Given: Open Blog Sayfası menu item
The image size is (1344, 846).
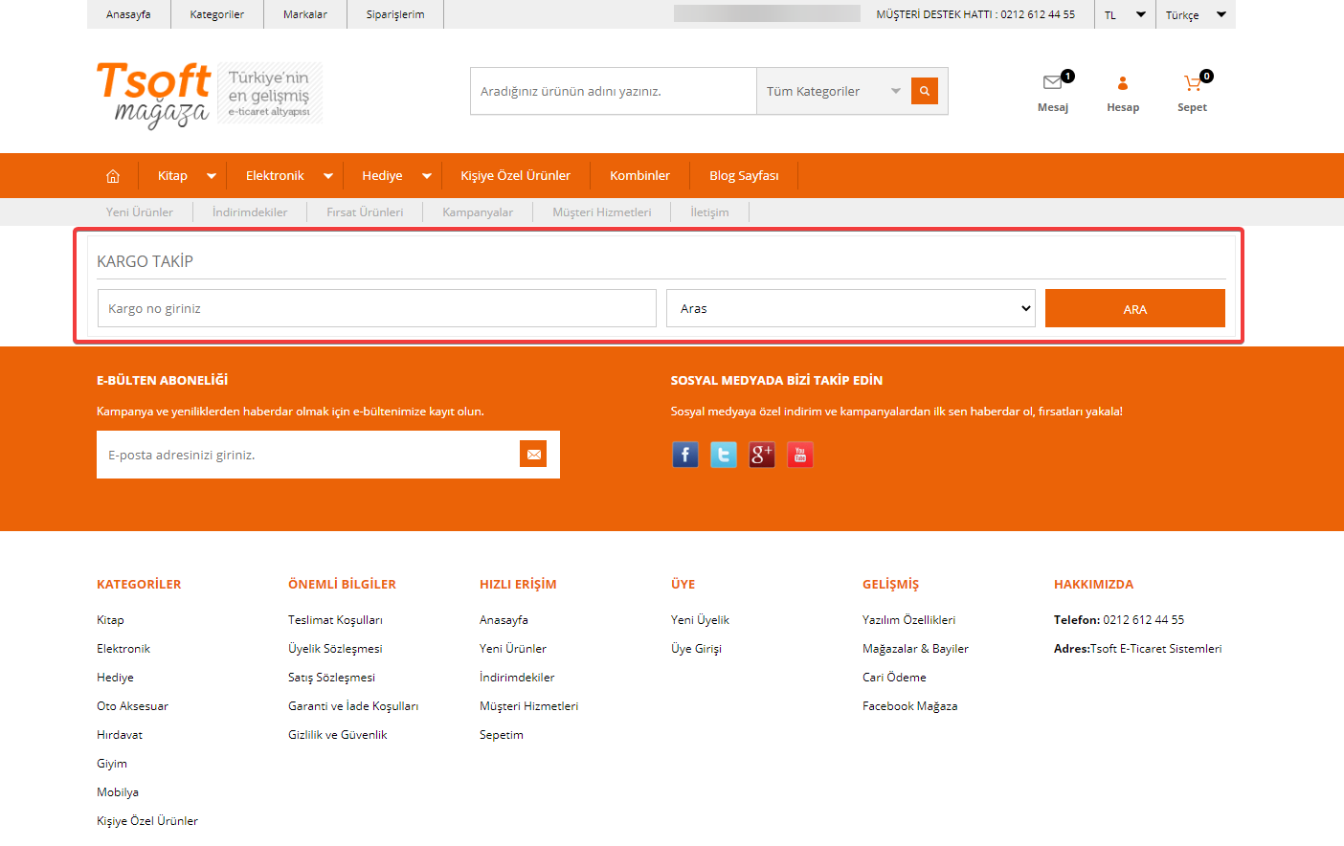Looking at the screenshot, I should pyautogui.click(x=744, y=176).
